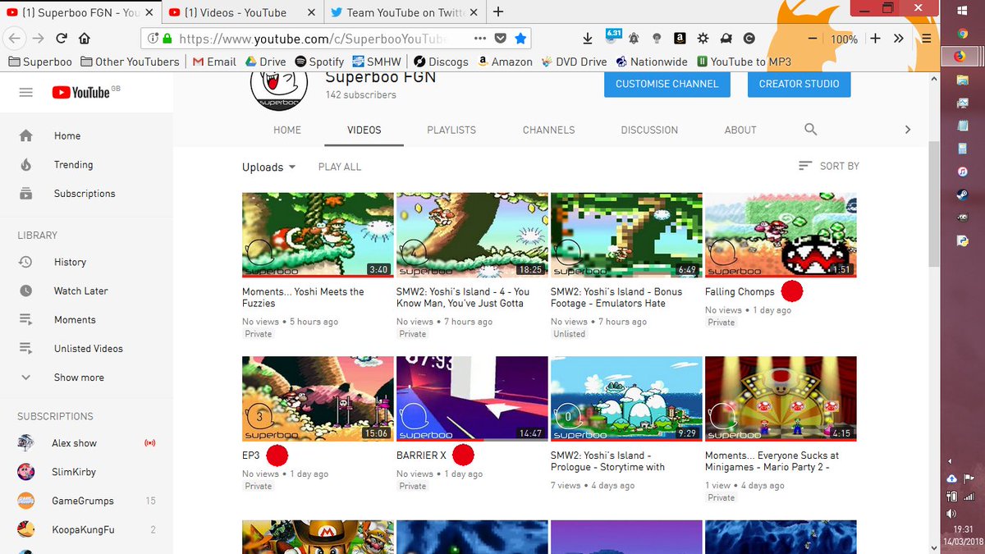Open Unlisted Videos playlist in sidebar
This screenshot has height=554, width=985.
(86, 348)
